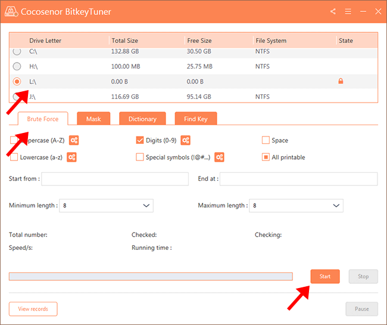Open Digits (0-9) character settings icon
Viewport: 387px width, 325px height.
click(x=185, y=140)
